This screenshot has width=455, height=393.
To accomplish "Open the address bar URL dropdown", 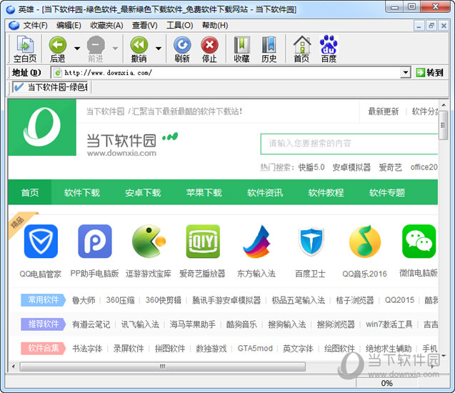I will pyautogui.click(x=405, y=73).
